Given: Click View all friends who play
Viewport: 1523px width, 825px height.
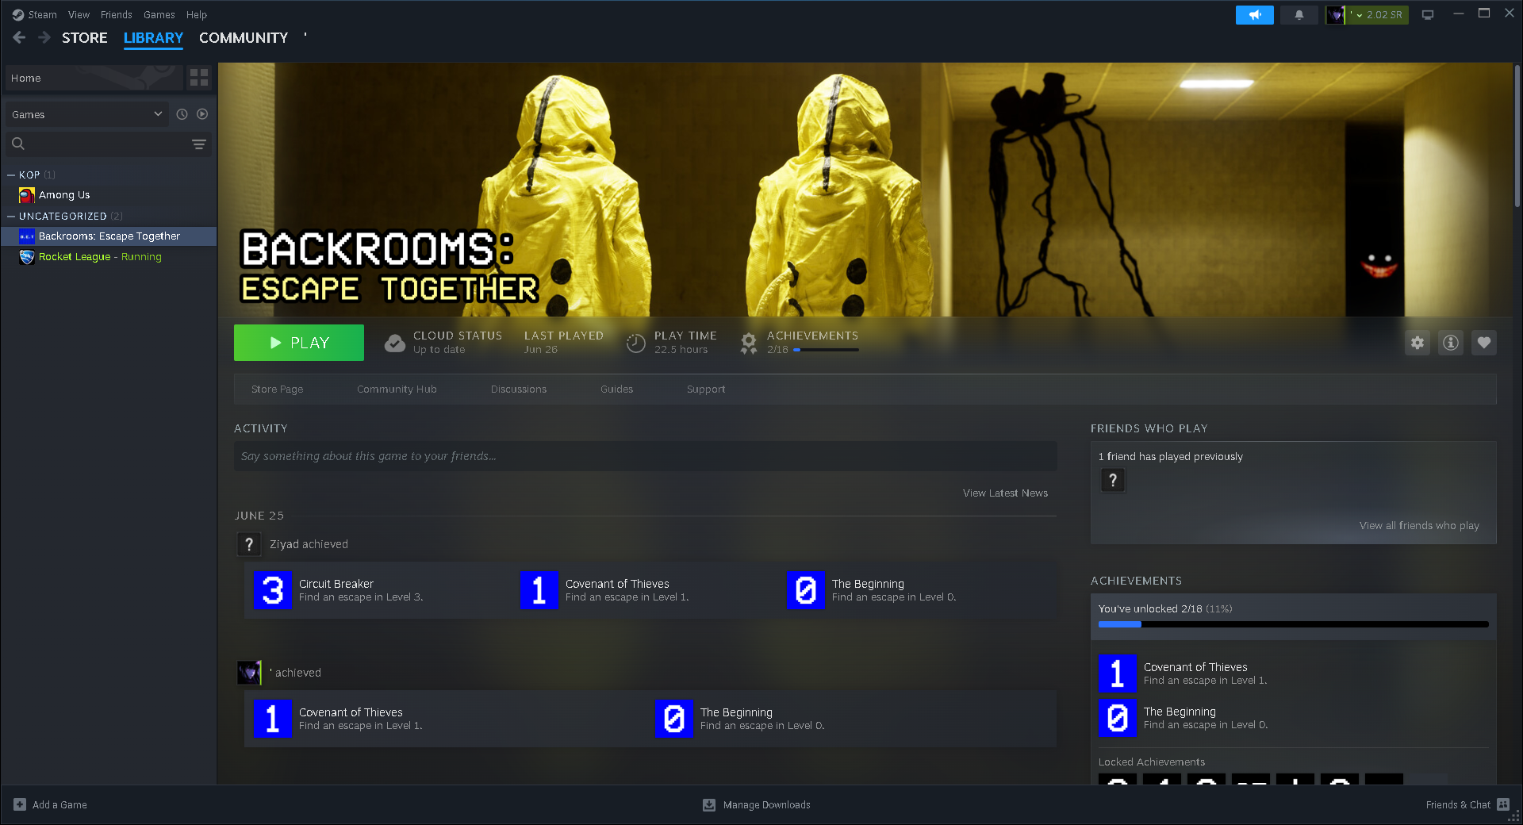Looking at the screenshot, I should (x=1419, y=526).
